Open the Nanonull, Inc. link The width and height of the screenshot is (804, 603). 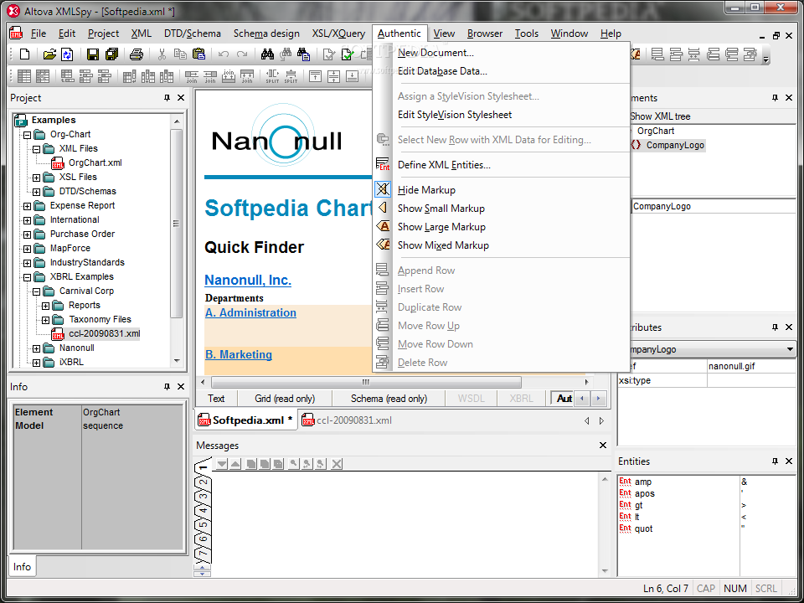pyautogui.click(x=248, y=281)
